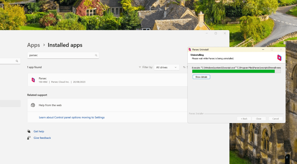Click the search magnifier in the parsec box
Viewport: 297px width, 164px height.
click(96, 55)
